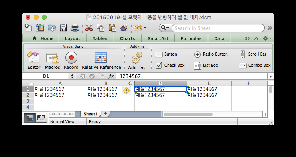Open the ribbon settings gear dropdown
The width and height of the screenshot is (296, 157).
(x=267, y=38)
